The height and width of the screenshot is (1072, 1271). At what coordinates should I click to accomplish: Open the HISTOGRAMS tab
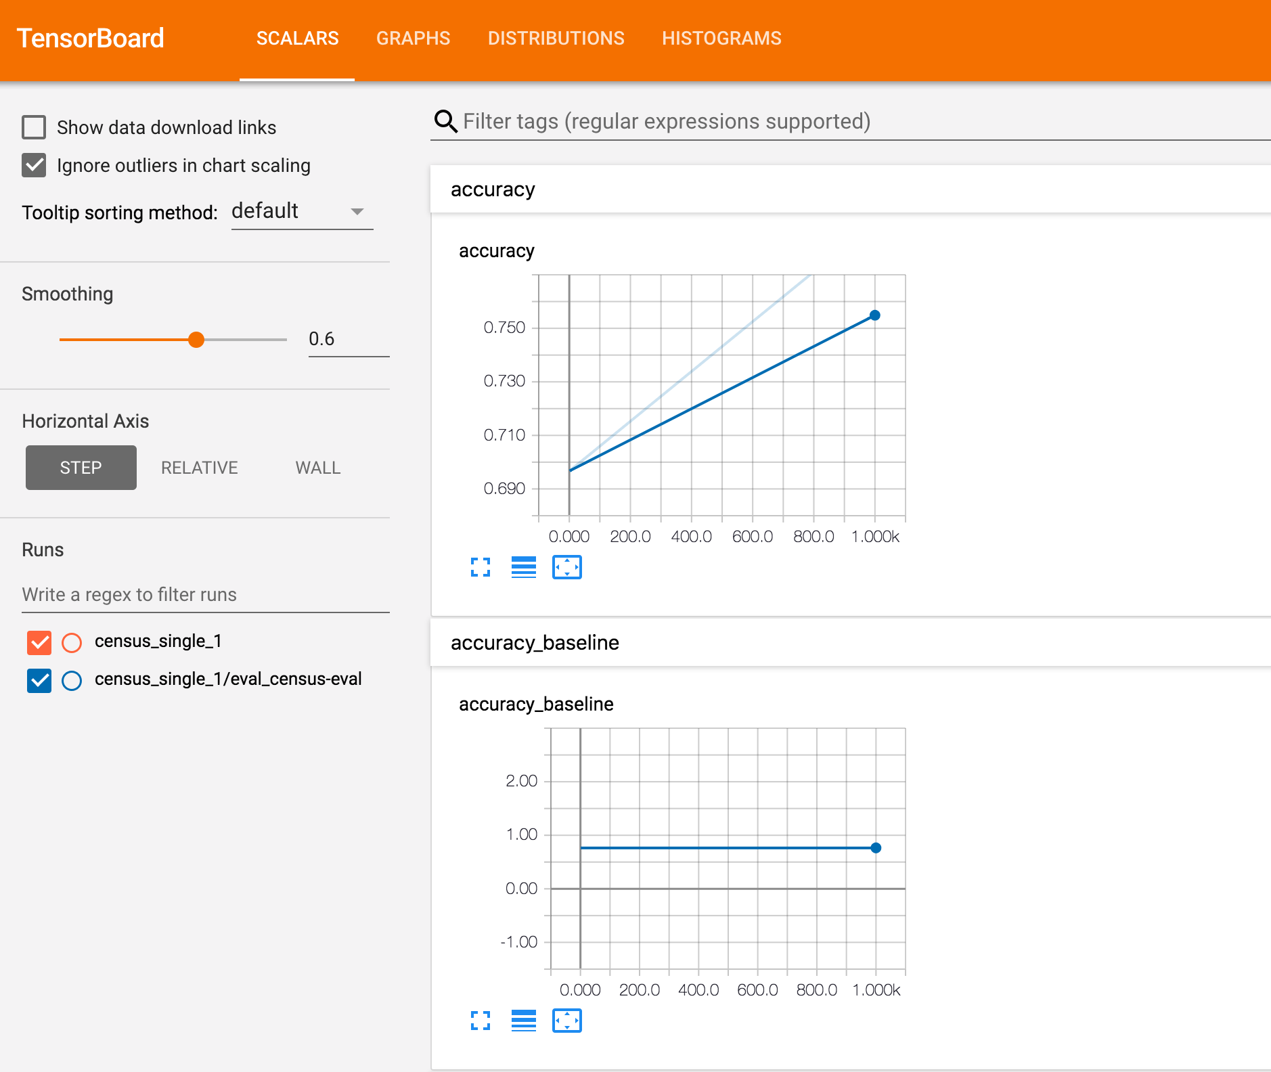tap(721, 39)
